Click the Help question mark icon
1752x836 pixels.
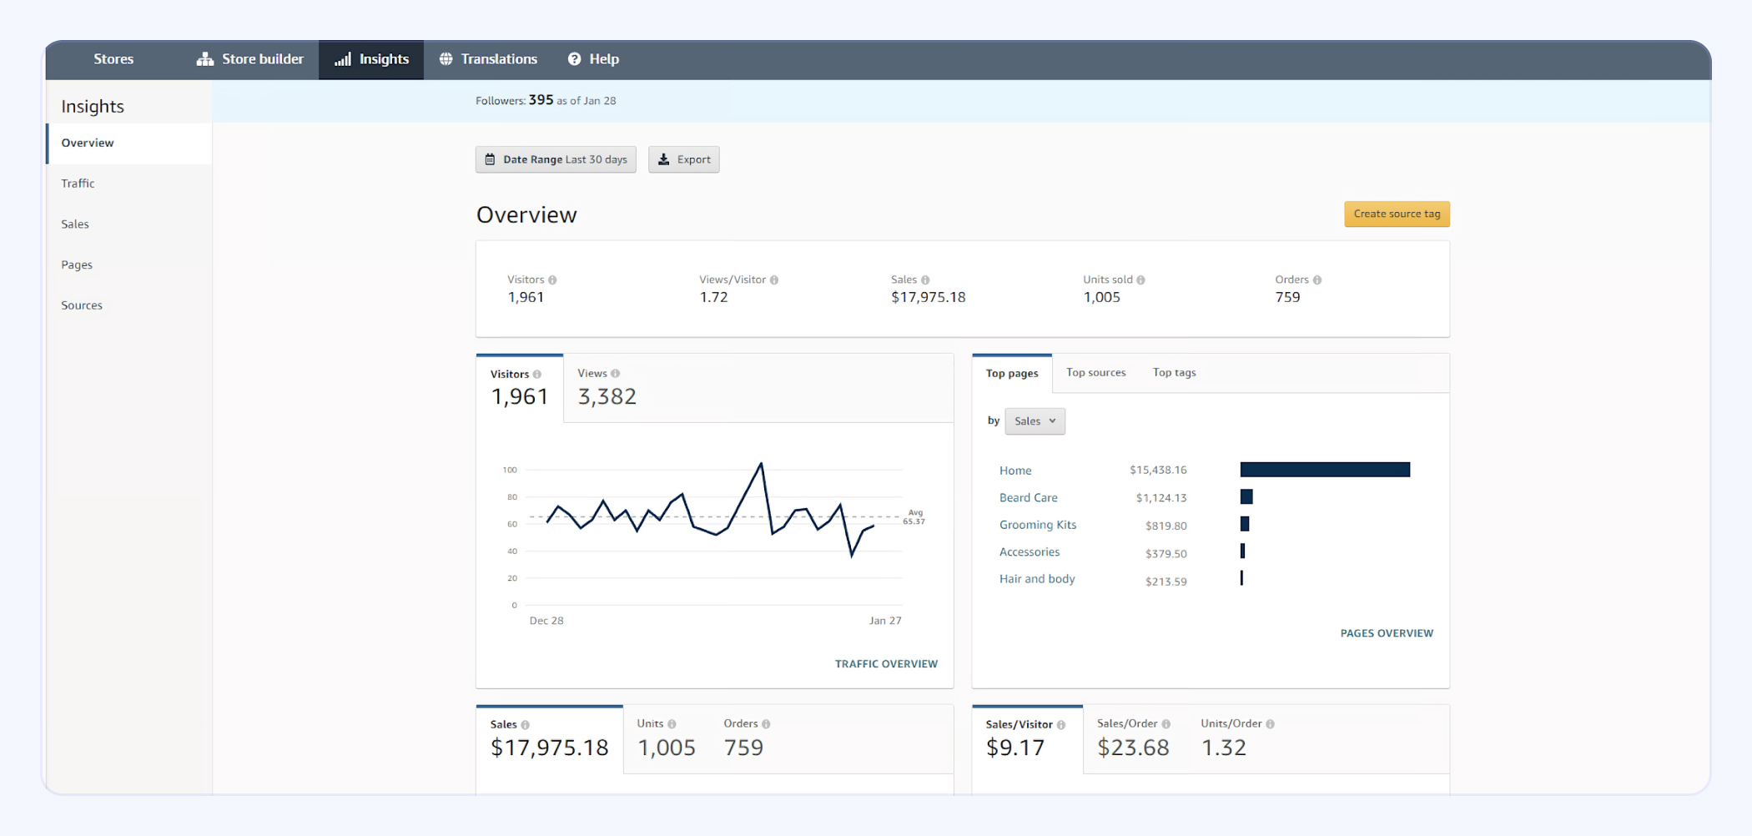coord(575,59)
